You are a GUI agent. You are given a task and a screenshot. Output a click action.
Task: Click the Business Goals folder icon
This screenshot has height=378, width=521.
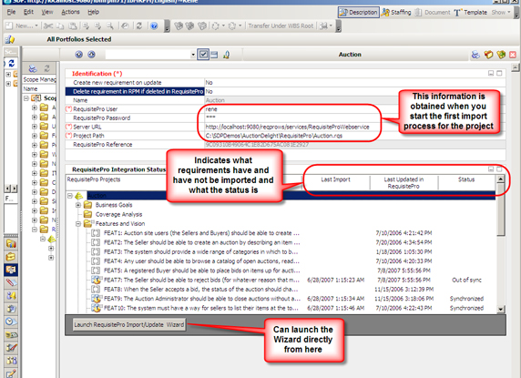click(x=87, y=205)
